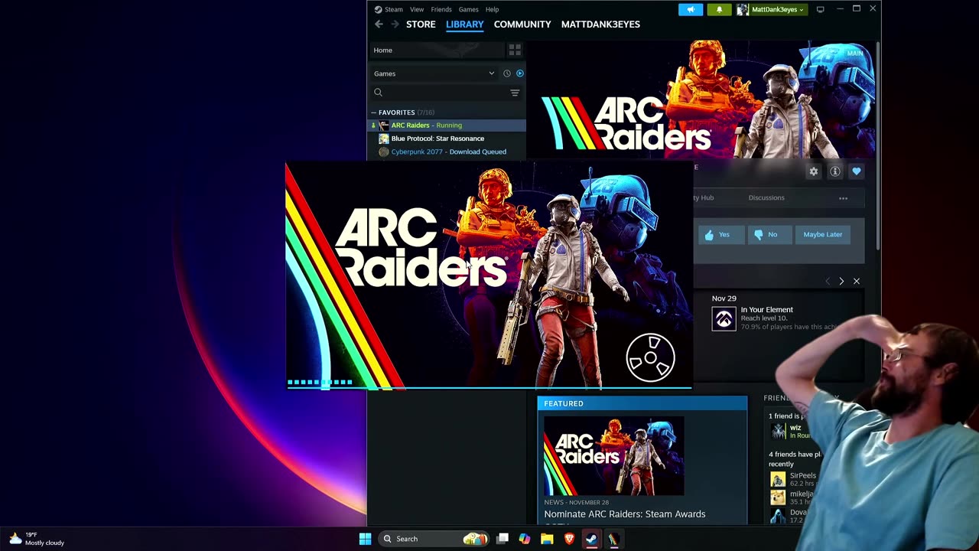Open game settings gear icon
This screenshot has height=551, width=979.
coord(814,171)
